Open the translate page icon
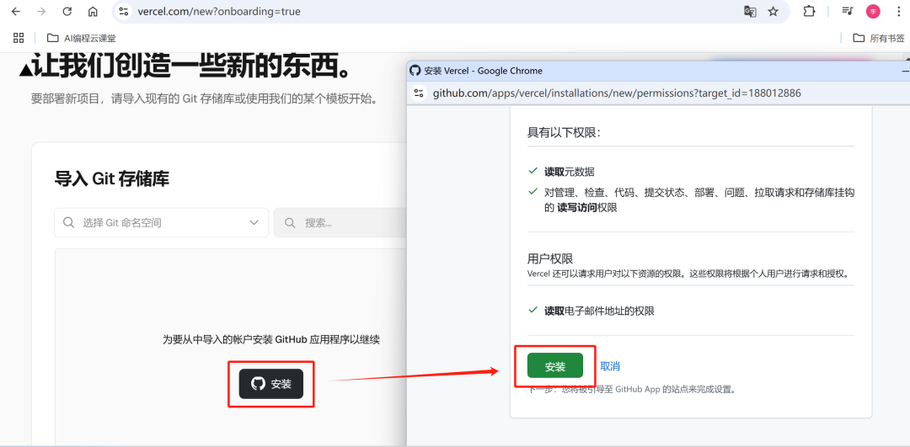 click(750, 12)
